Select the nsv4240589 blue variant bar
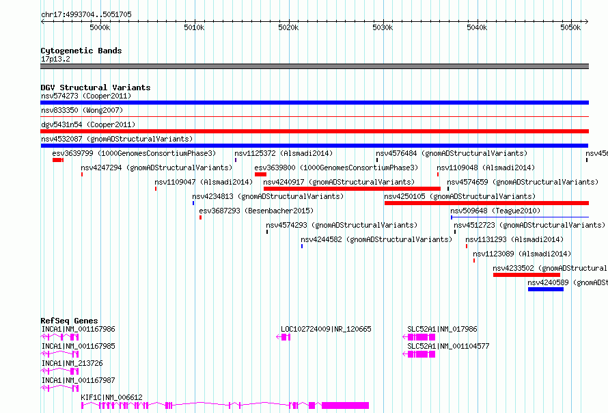The height and width of the screenshot is (413, 608). [546, 289]
